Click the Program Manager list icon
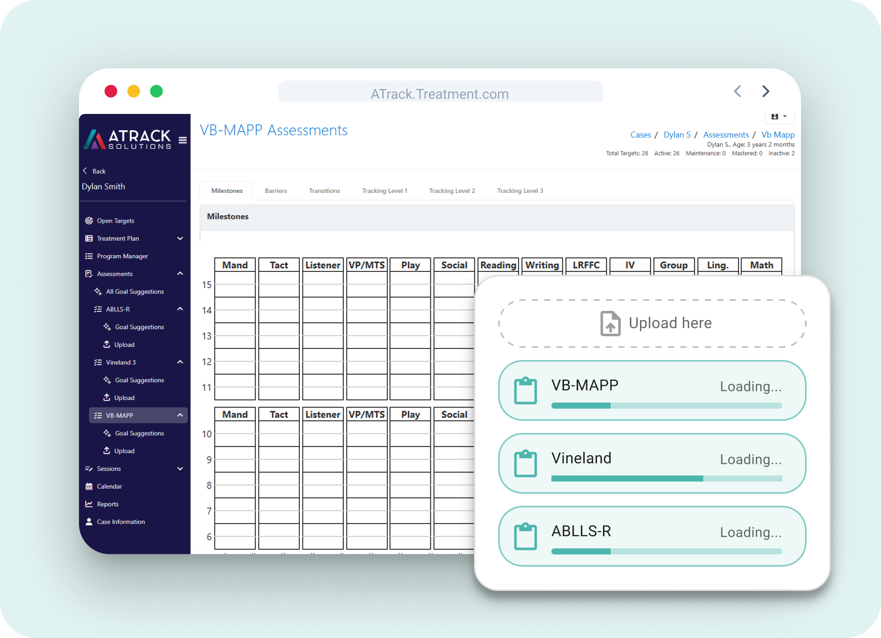Screen dimensions: 881x638 coord(89,256)
